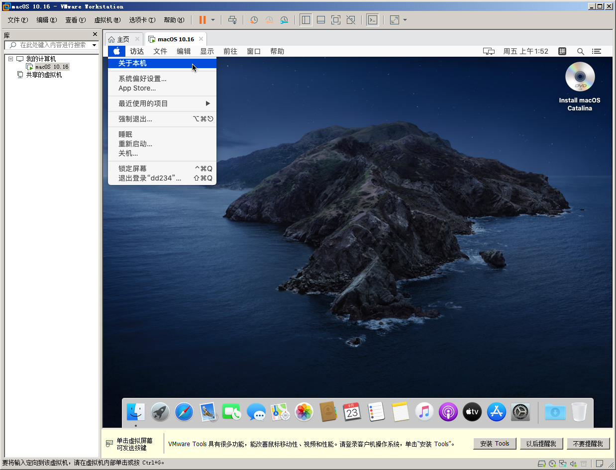616x470 pixels.
Task: Send Ctrl+Alt+Del to the virtual machine
Action: [x=232, y=20]
